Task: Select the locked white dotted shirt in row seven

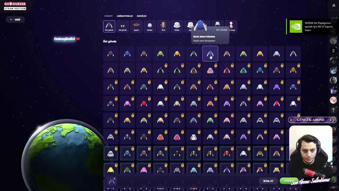Action: pyautogui.click(x=243, y=153)
